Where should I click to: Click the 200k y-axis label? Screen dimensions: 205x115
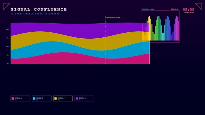tap(7, 46)
